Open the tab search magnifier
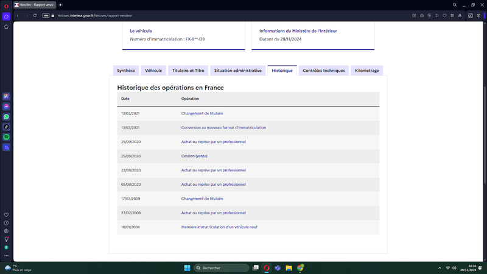The width and height of the screenshot is (487, 274). click(x=454, y=5)
